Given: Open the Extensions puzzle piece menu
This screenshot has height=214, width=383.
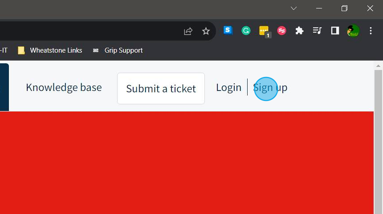Looking at the screenshot, I should tap(299, 31).
